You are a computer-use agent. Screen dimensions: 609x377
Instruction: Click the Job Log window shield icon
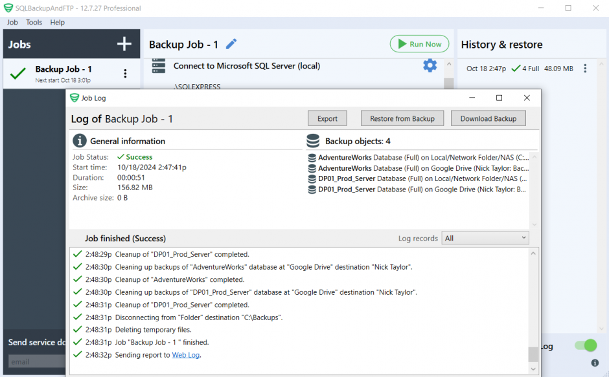click(x=75, y=98)
